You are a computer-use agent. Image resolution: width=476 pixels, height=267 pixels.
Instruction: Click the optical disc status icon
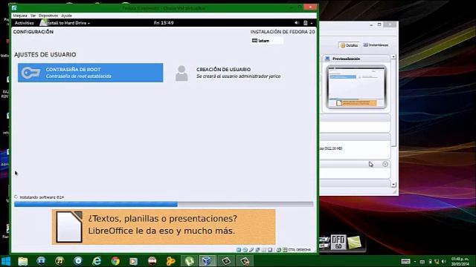tap(245, 250)
